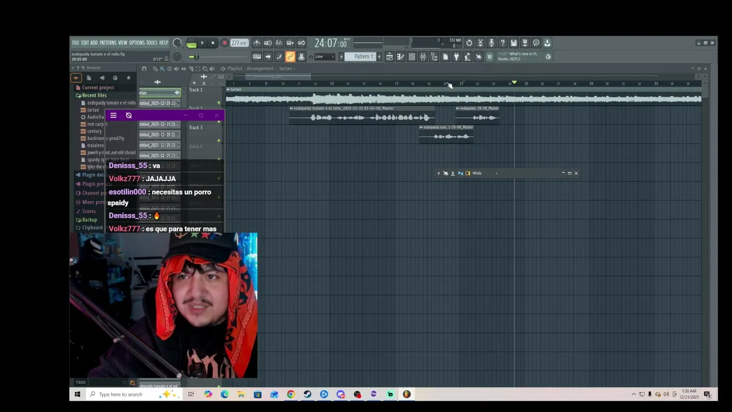Toggle wait for input to start playing
Screen dimensions: 732x412
coord(268,43)
